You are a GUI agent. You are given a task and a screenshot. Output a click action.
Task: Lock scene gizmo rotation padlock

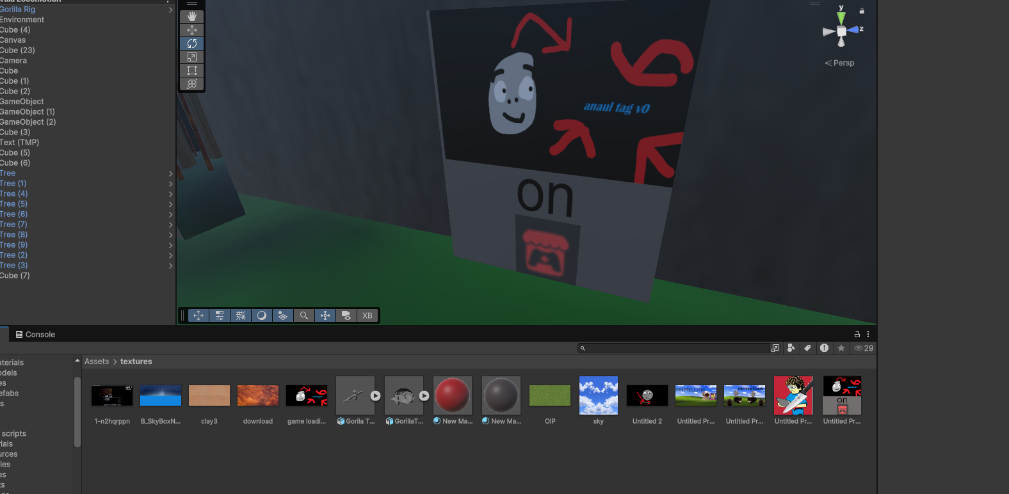tap(862, 11)
